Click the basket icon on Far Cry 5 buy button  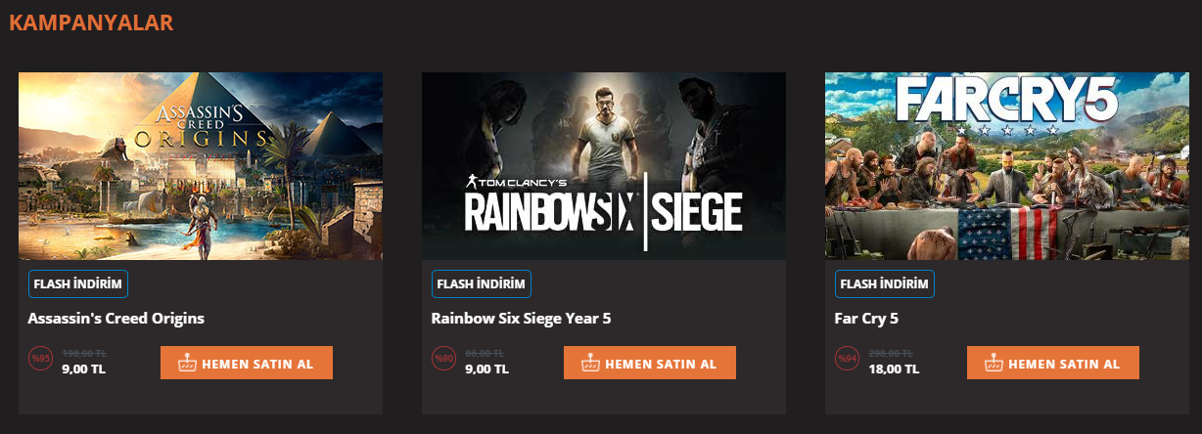(x=994, y=364)
